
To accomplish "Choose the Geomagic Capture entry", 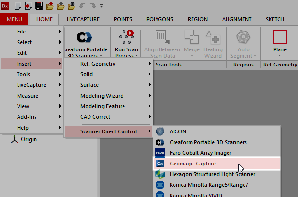I will coord(217,164).
